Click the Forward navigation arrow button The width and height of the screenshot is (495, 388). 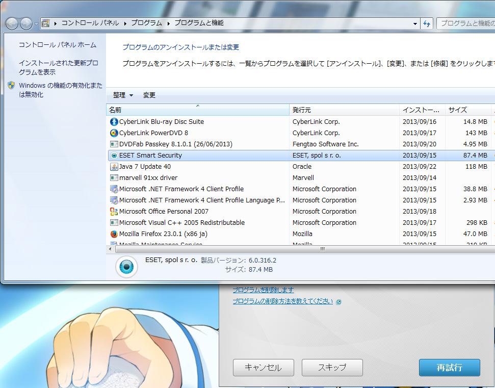point(26,23)
